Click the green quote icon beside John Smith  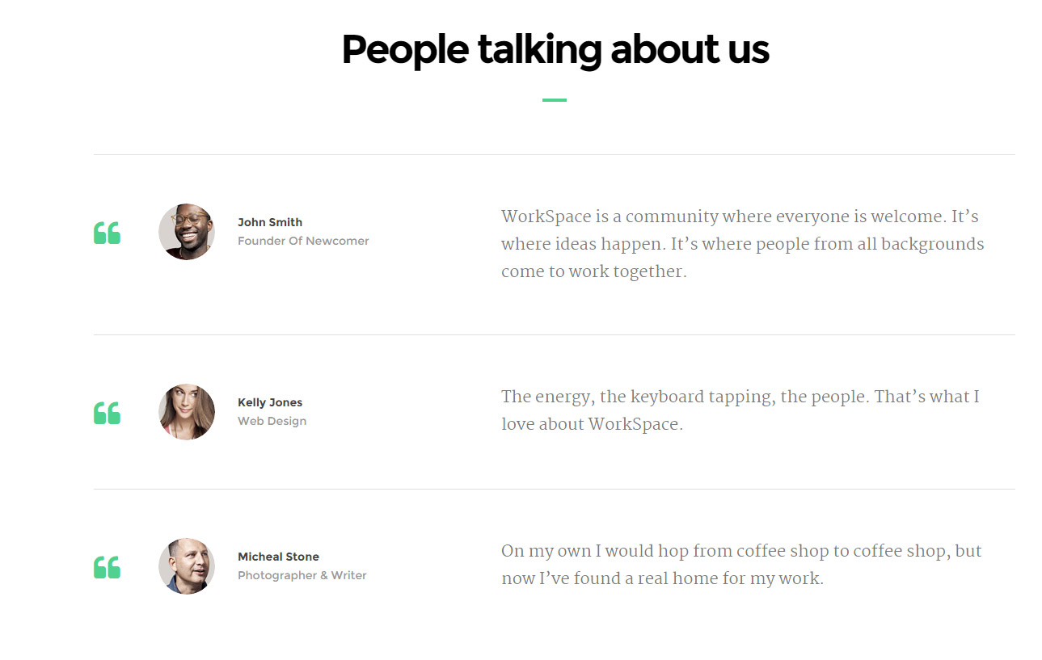coord(107,233)
